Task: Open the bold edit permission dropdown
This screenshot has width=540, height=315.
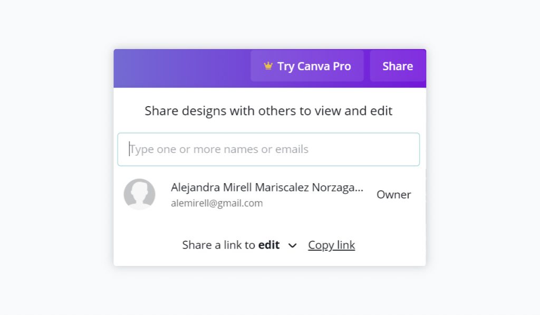Action: [x=269, y=245]
